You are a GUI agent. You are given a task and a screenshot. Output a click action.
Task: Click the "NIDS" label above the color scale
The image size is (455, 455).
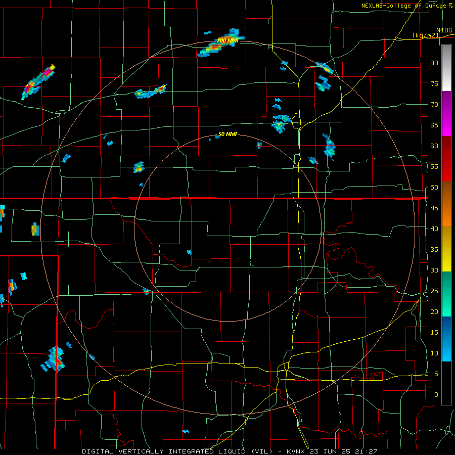(444, 30)
